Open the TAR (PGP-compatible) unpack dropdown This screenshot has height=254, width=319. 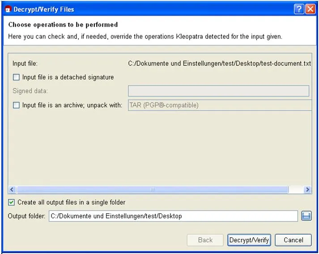point(220,105)
